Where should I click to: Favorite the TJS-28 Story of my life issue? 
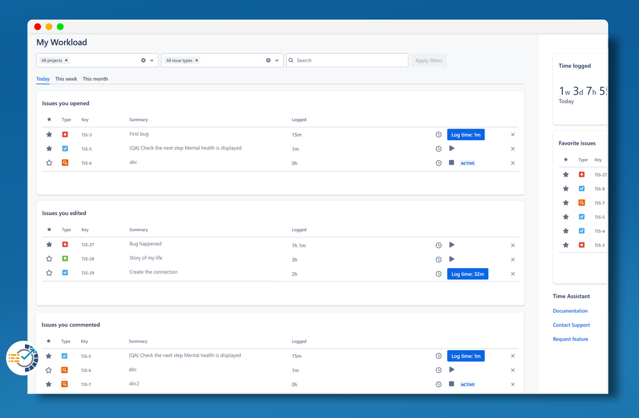49,259
